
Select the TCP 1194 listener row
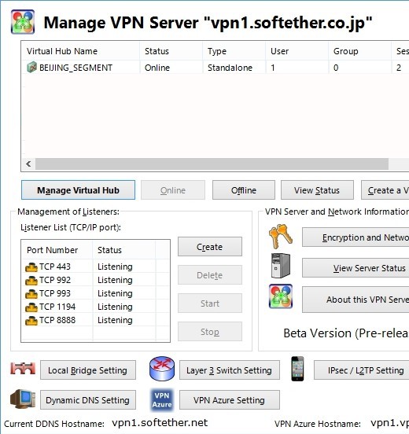pos(95,307)
